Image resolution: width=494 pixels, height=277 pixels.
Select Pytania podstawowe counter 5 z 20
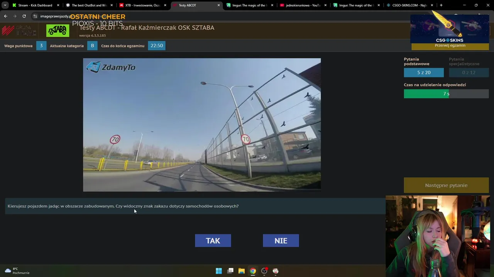(x=424, y=72)
